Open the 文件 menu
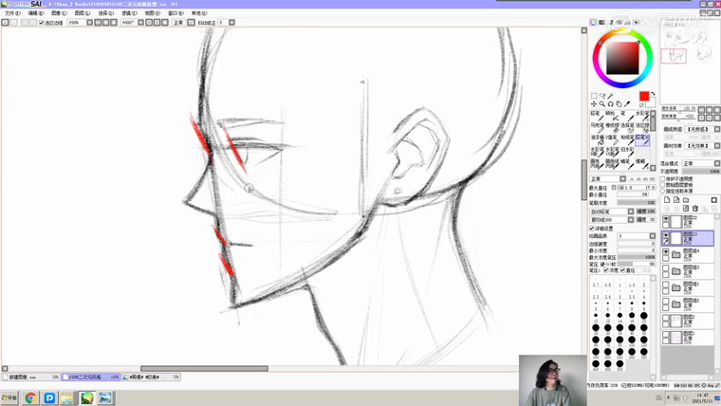 [11, 13]
